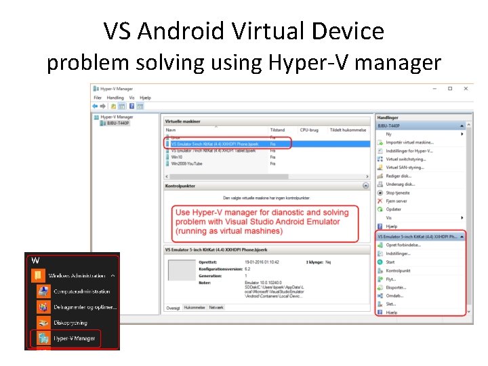Click right arrow of VM list scrollbar
The height and width of the screenshot is (366, 488).
(367, 176)
